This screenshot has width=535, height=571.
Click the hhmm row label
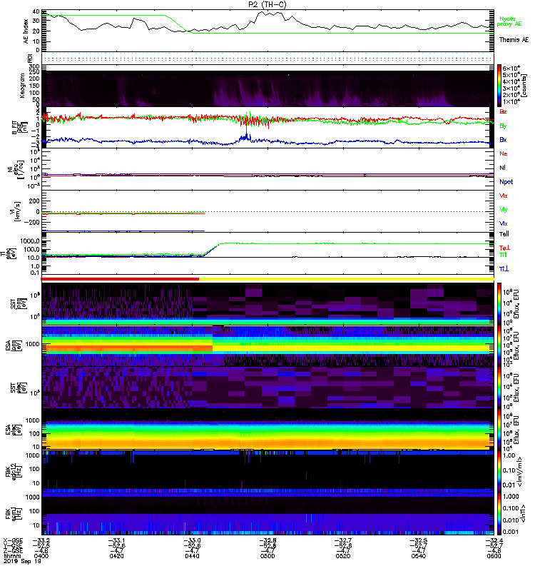point(12,556)
